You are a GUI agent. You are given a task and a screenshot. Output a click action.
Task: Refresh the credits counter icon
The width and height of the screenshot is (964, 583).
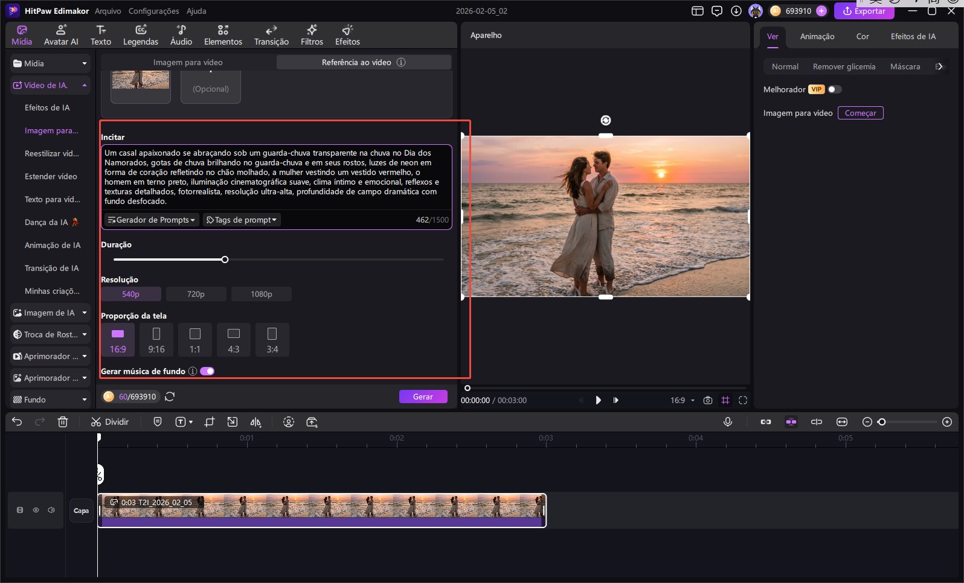pos(170,397)
